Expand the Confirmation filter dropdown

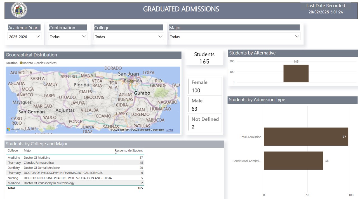(x=68, y=37)
